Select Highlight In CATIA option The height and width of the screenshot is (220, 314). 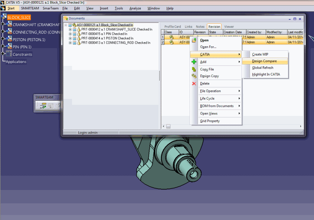point(265,74)
